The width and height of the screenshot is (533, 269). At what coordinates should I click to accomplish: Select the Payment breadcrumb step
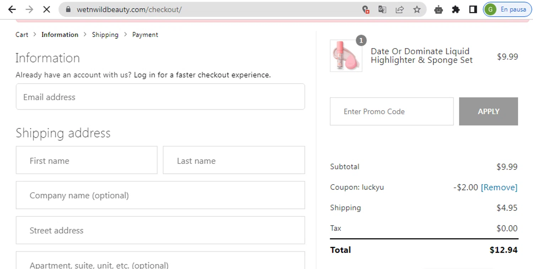145,34
